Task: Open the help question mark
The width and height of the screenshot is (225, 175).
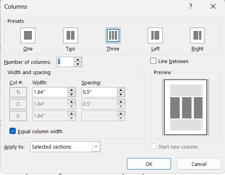Action: point(191,6)
